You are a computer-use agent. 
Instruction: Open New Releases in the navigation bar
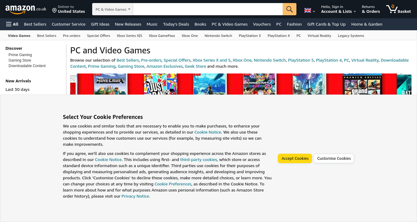click(x=128, y=24)
